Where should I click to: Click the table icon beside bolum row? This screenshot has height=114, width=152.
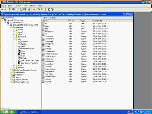[43, 26]
